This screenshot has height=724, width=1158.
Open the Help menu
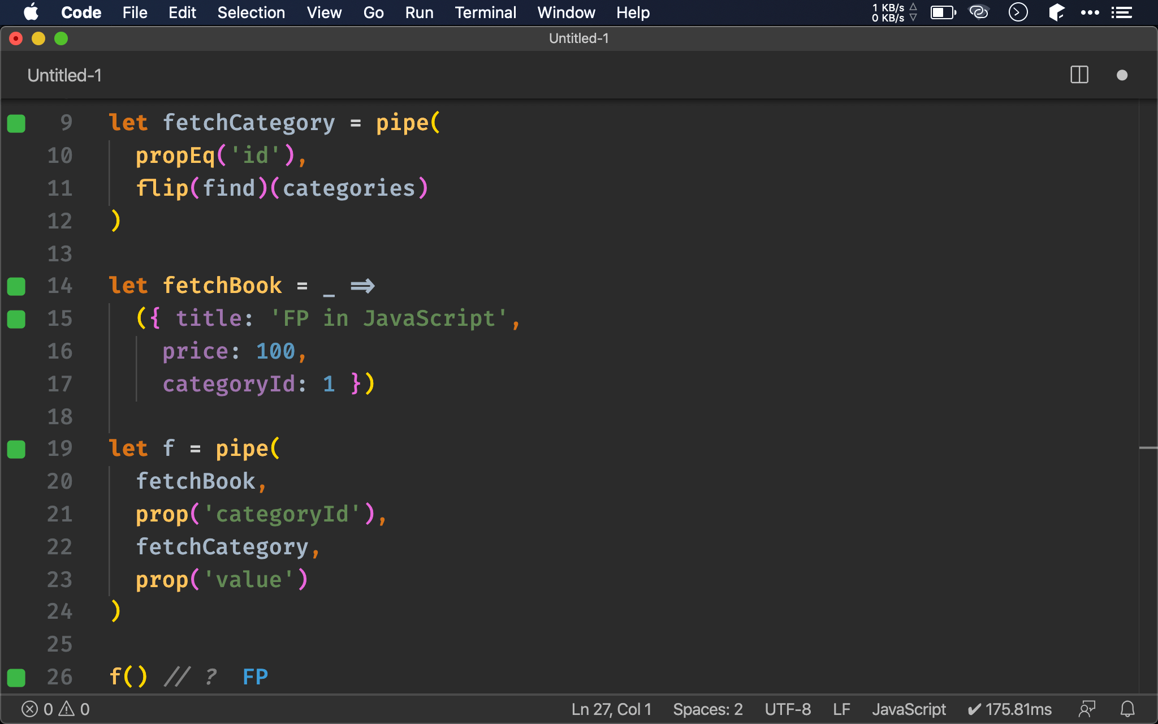click(633, 12)
